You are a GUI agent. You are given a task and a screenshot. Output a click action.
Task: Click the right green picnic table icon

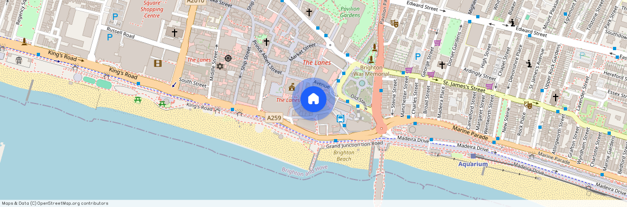[x=162, y=103]
